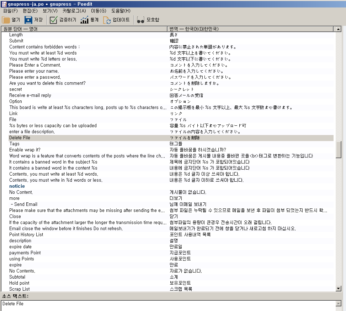This screenshot has height=311, width=346.
Task: Open the Go (이동) menu
Action: click(98, 11)
